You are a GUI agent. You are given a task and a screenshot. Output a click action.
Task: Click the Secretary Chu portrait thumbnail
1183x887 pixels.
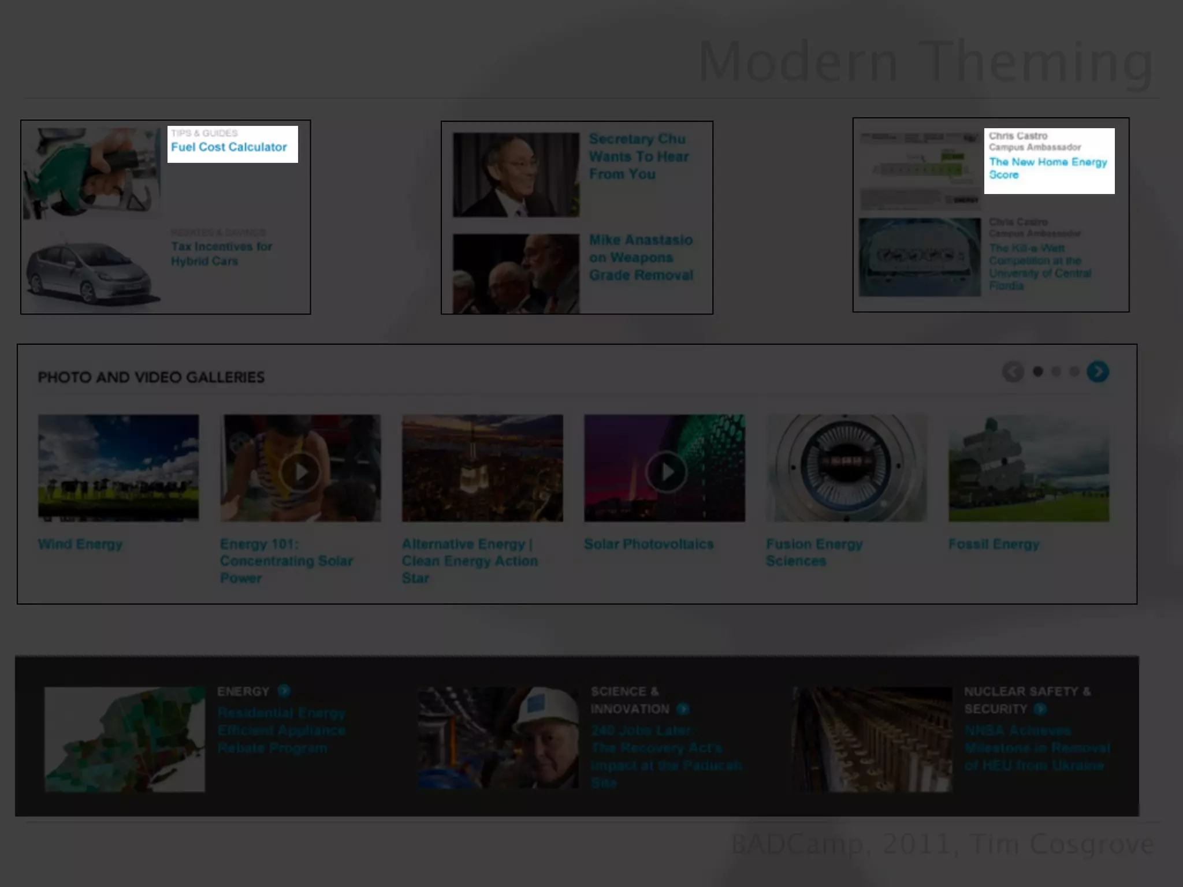(x=516, y=175)
